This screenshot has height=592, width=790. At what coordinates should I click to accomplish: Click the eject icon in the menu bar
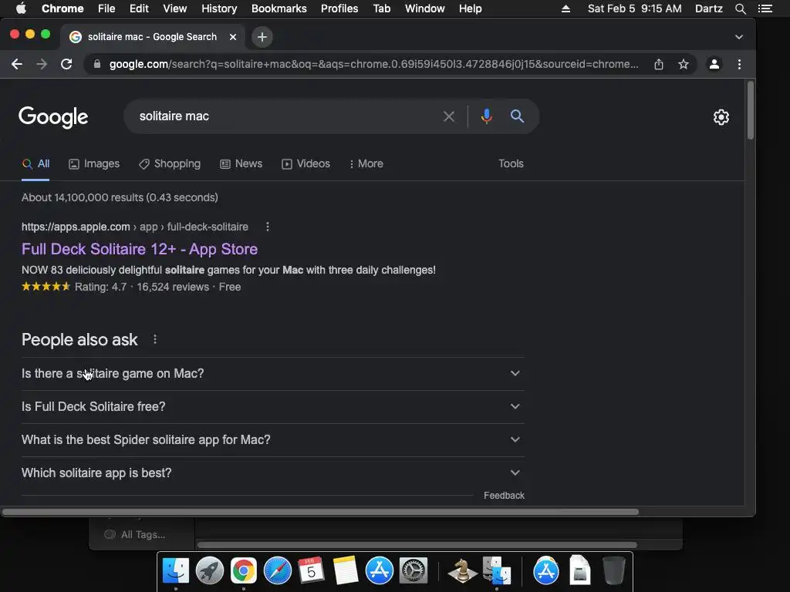coord(565,8)
